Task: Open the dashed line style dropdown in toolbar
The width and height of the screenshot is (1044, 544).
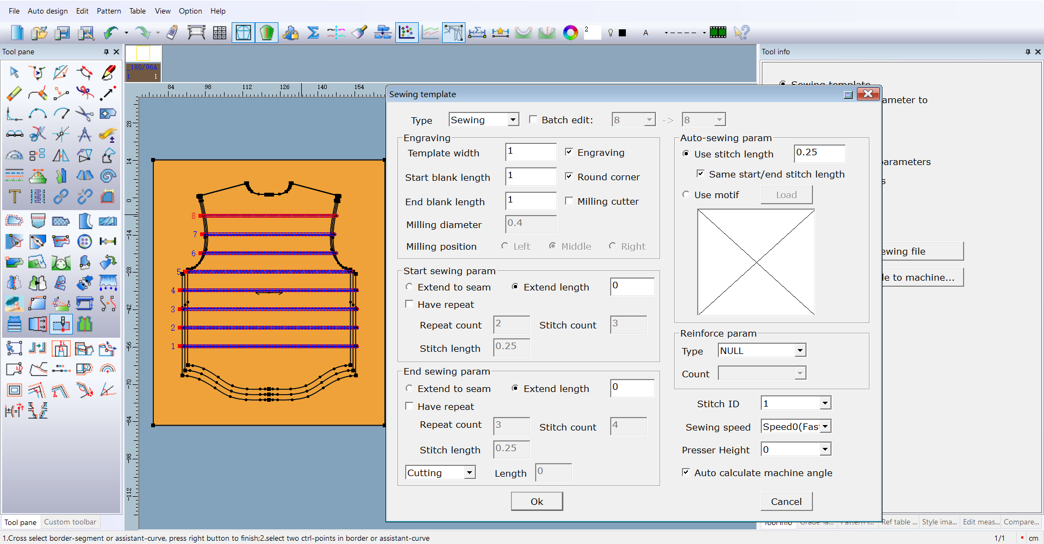Action: click(704, 33)
